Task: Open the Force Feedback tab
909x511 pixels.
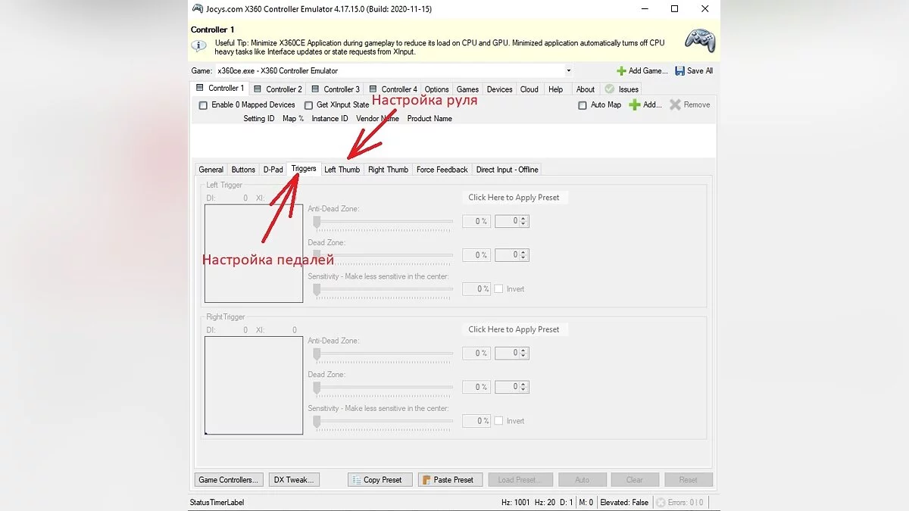Action: coord(442,170)
